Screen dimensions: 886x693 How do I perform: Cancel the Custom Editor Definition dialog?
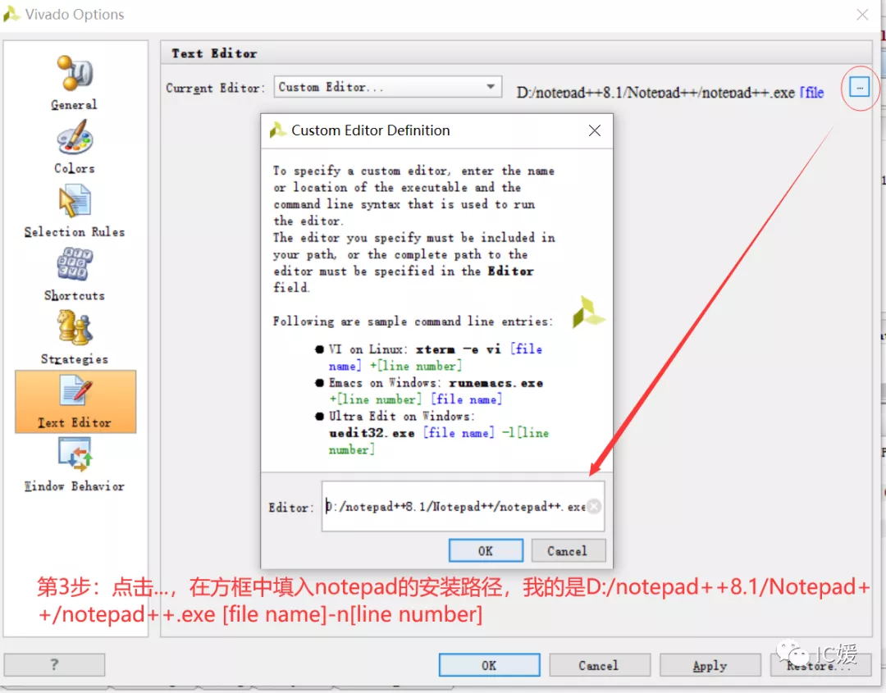pos(569,550)
